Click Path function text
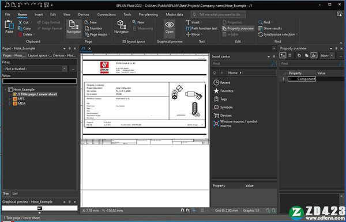This screenshot has width=346, height=222. 202,28
